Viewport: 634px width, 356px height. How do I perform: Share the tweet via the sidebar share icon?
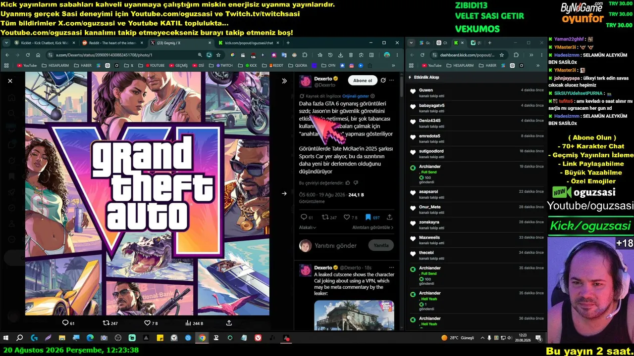390,217
